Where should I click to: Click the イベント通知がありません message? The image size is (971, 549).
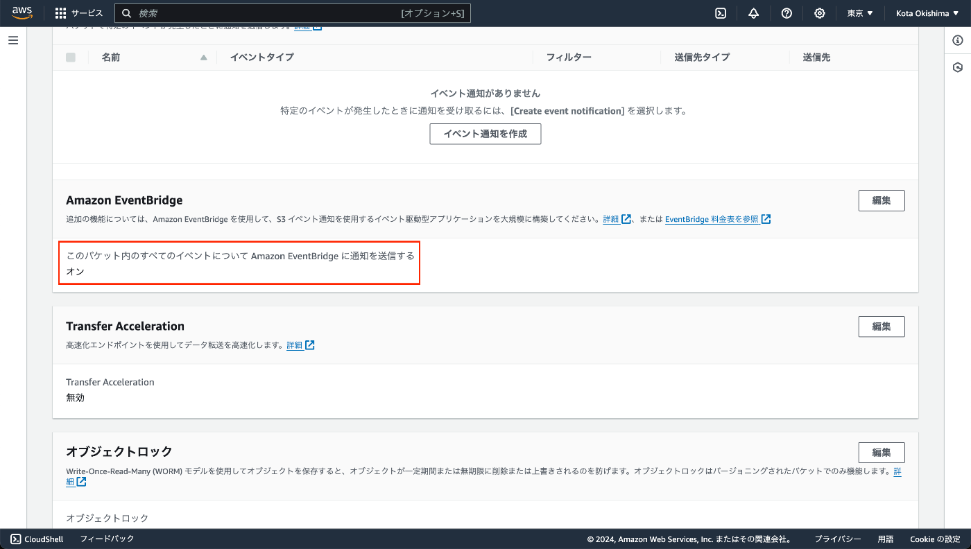coord(486,93)
